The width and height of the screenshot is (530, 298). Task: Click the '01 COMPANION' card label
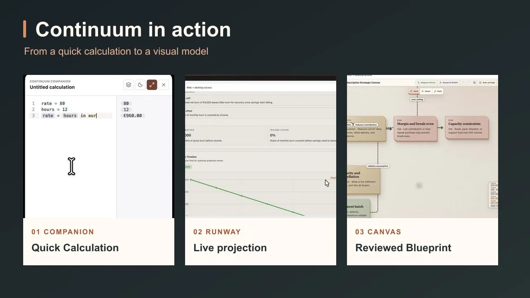[63, 232]
